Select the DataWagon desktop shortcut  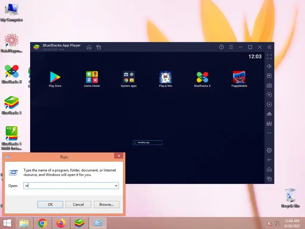pyautogui.click(x=12, y=43)
